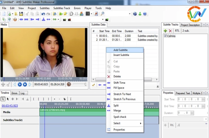The image size is (209, 138).
Task: Open the second toolbar combo box arrow
Action: coord(103,20)
